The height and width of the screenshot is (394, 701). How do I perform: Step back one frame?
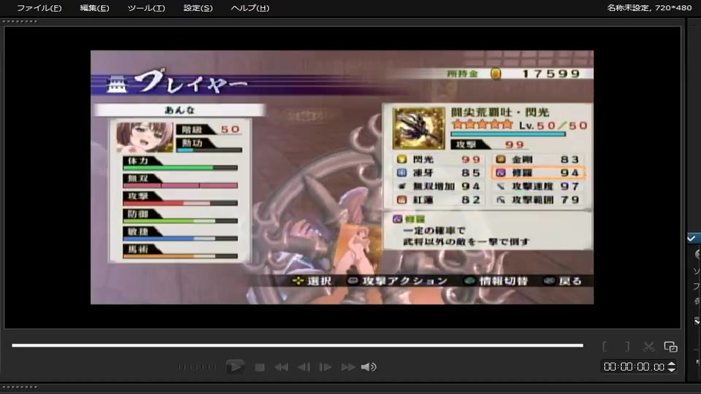coord(304,367)
